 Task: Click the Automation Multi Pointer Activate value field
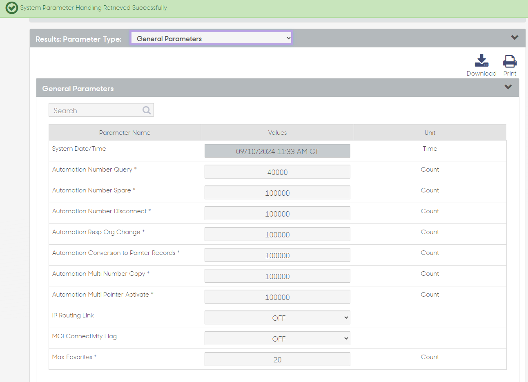[x=277, y=297]
